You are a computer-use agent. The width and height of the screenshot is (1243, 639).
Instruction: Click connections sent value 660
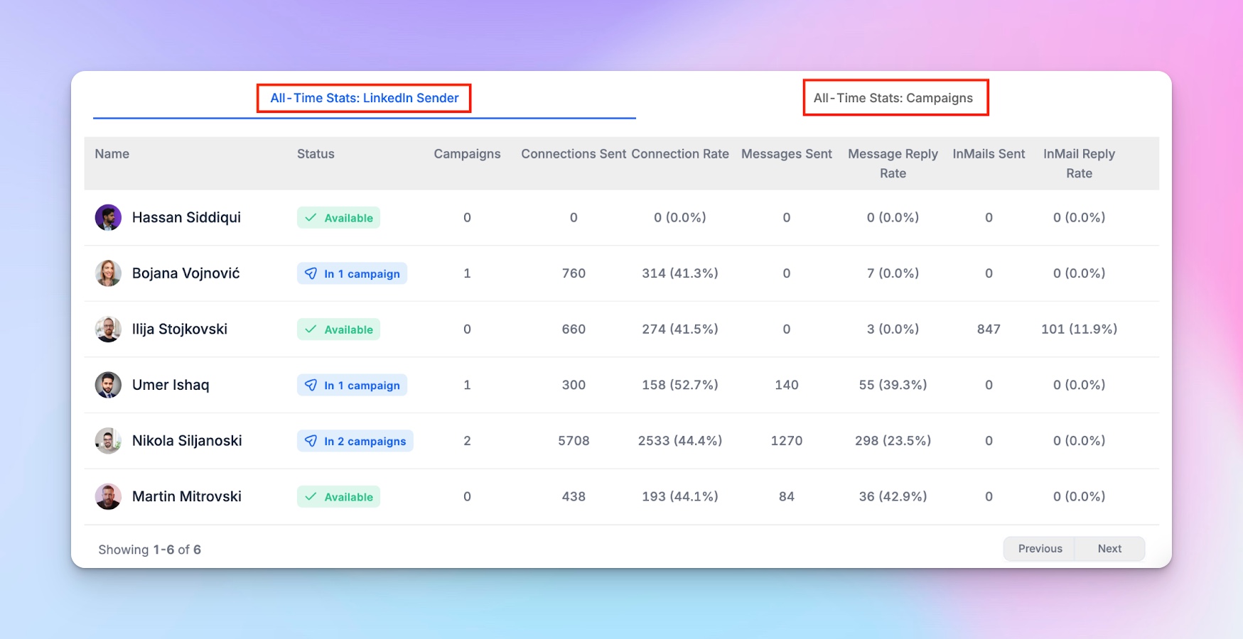[x=574, y=329]
